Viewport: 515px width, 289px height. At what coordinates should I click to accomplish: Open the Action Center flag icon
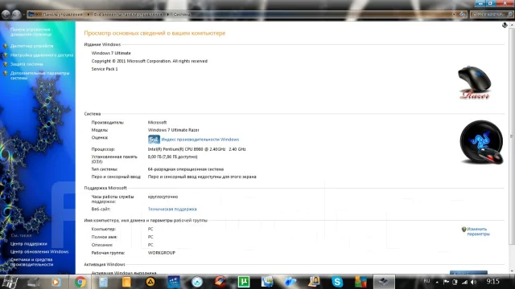pos(446,282)
